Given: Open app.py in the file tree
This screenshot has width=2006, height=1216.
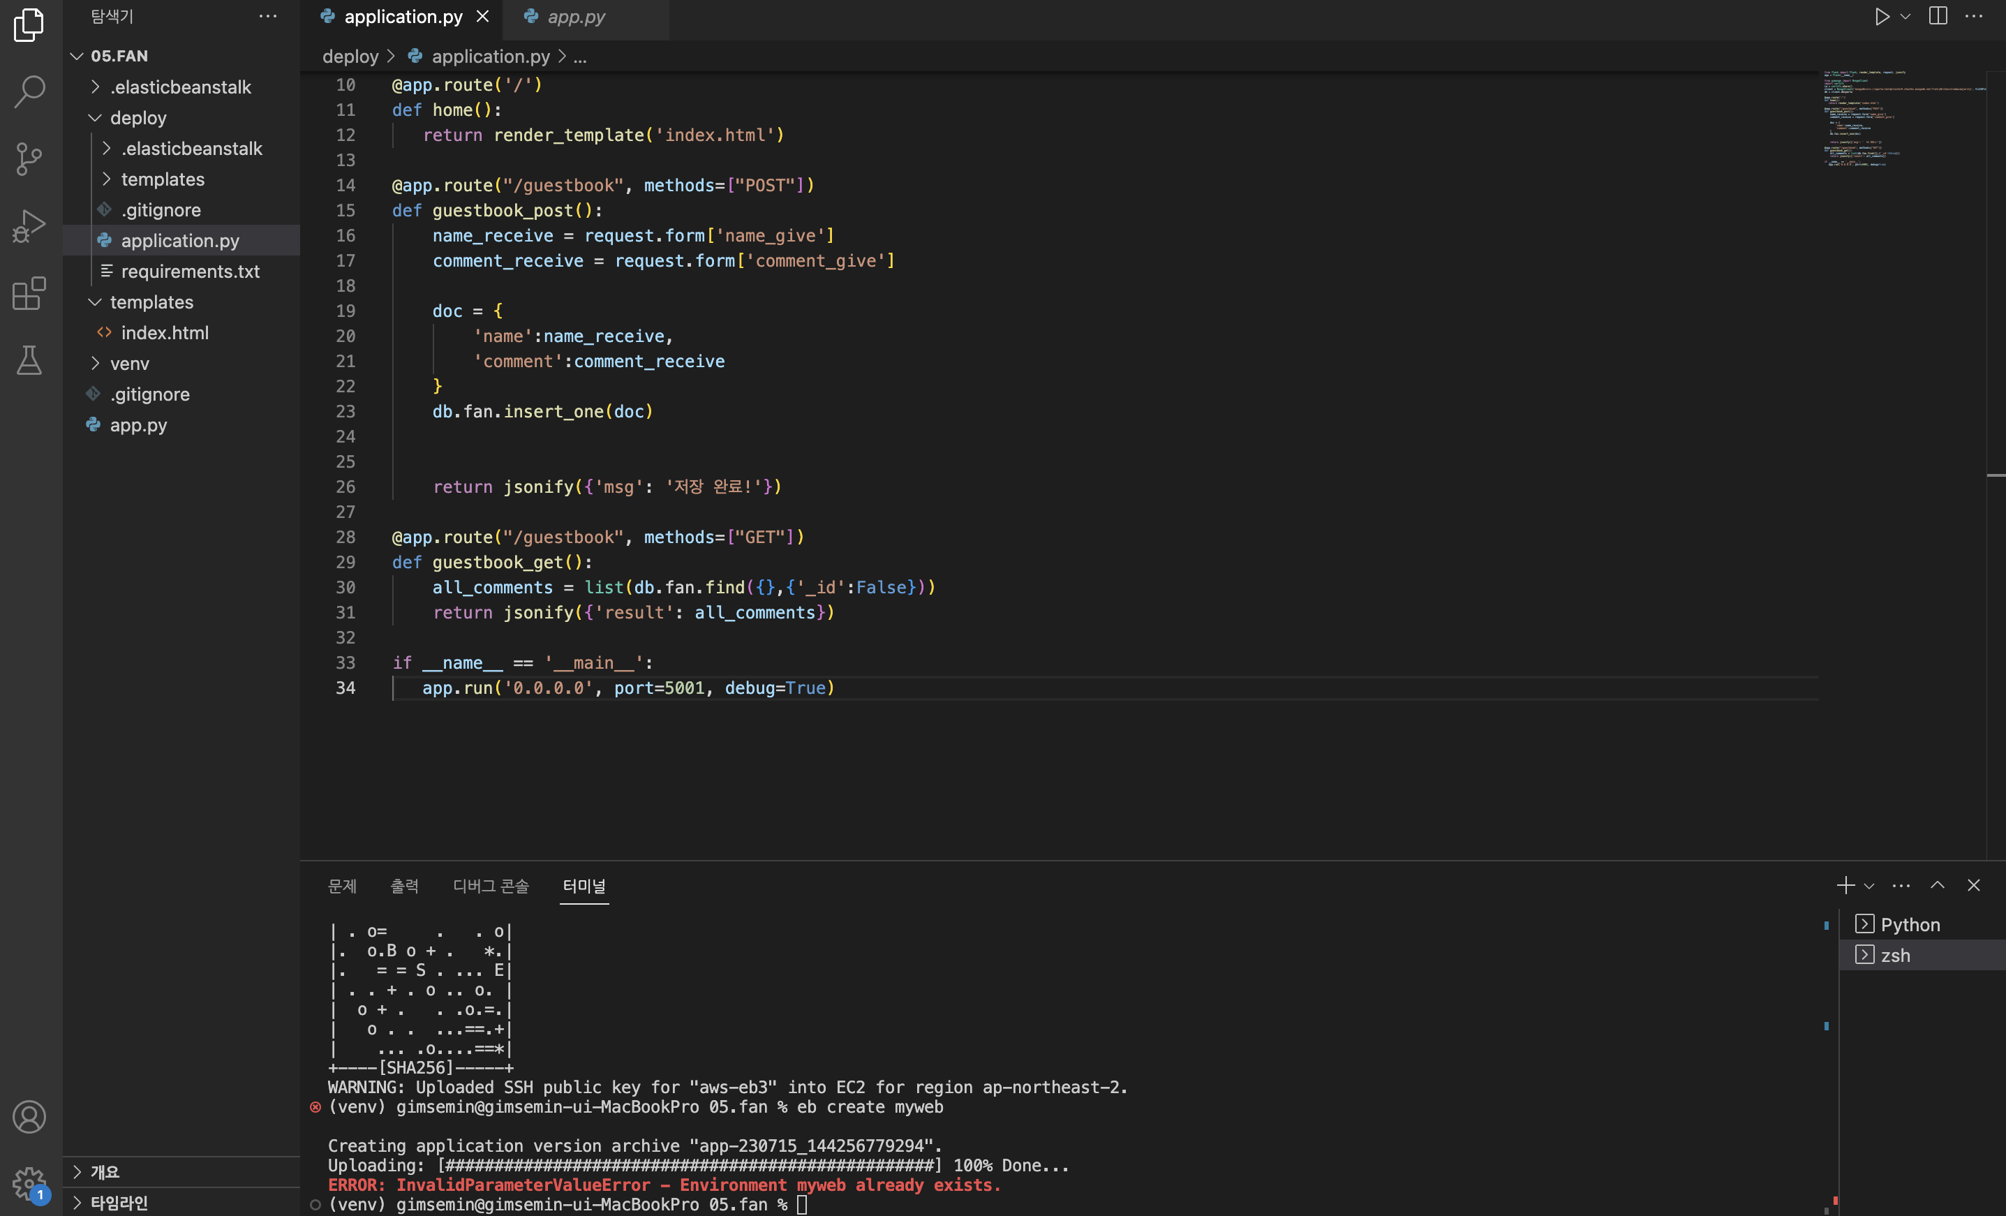Looking at the screenshot, I should click(x=181, y=425).
